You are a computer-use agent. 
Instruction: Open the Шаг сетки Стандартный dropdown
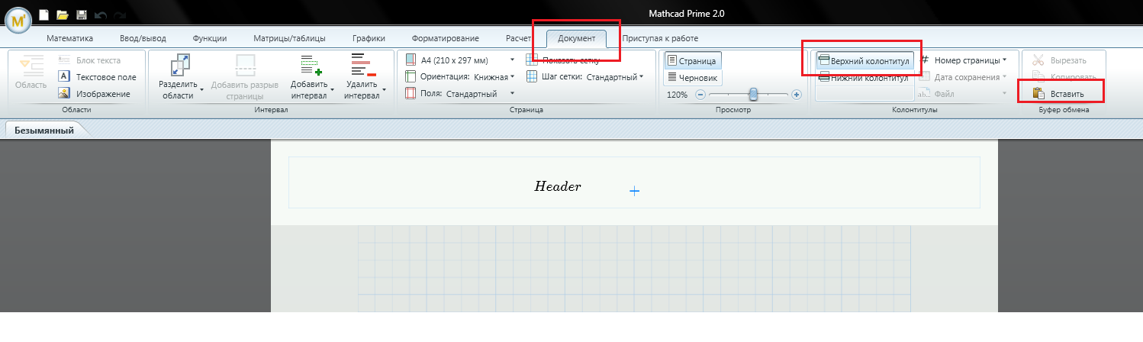[x=642, y=76]
